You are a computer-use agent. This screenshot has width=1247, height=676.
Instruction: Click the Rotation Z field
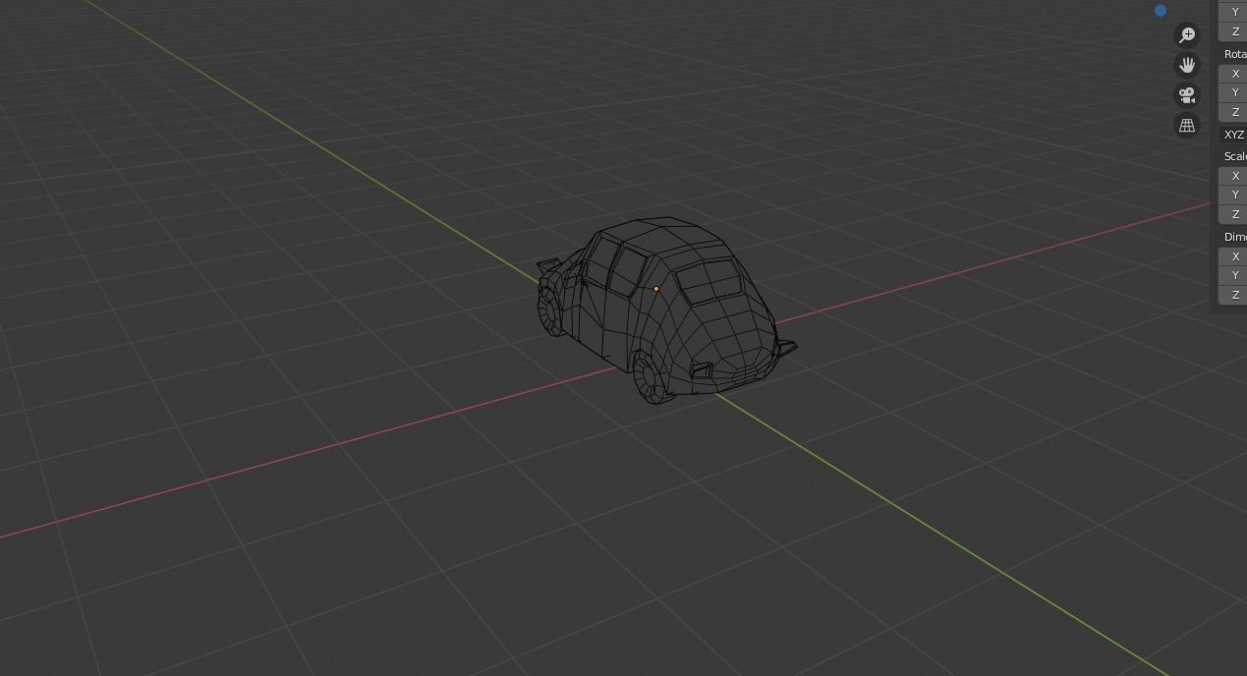click(x=1233, y=112)
